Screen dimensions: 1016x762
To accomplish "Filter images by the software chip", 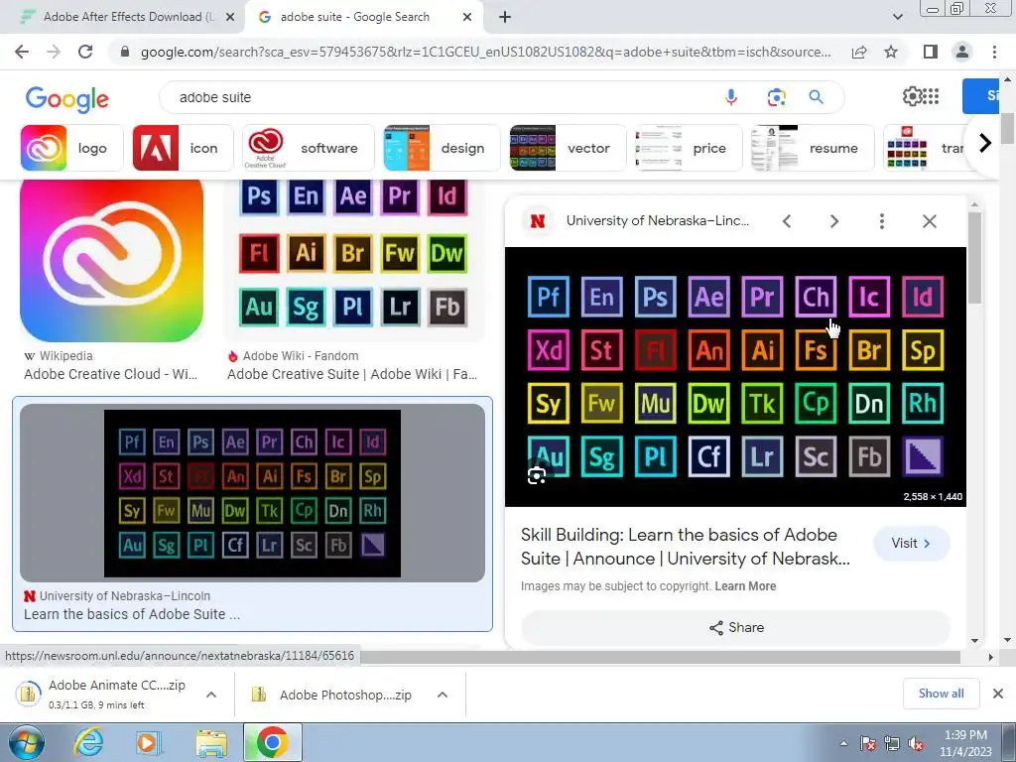I will (309, 149).
